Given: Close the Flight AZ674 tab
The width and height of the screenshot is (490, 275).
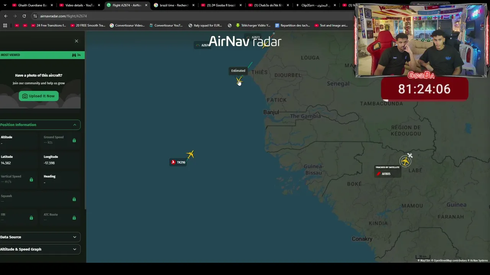Looking at the screenshot, I should (146, 5).
